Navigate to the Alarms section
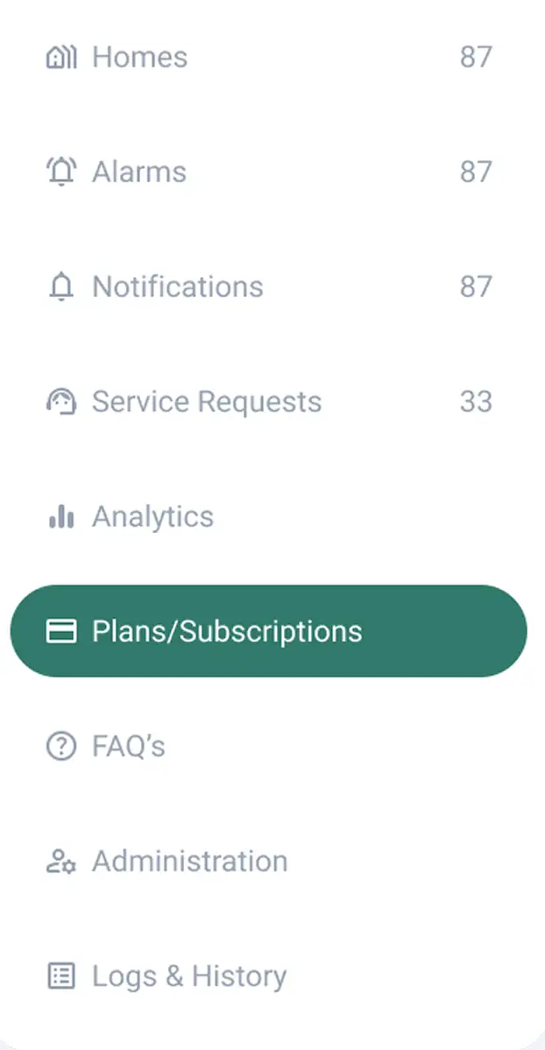The width and height of the screenshot is (545, 1050). click(x=138, y=172)
